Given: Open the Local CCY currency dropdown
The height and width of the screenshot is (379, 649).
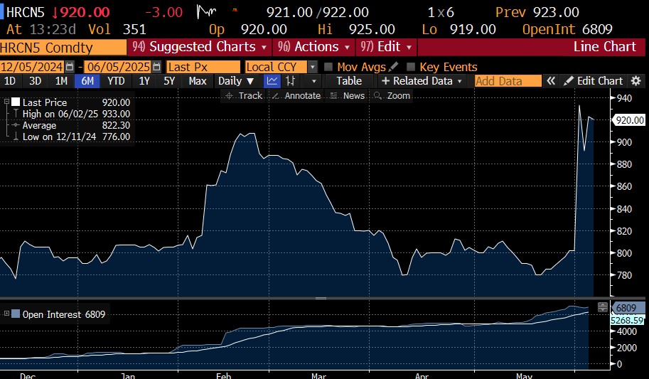Looking at the screenshot, I should click(x=312, y=66).
